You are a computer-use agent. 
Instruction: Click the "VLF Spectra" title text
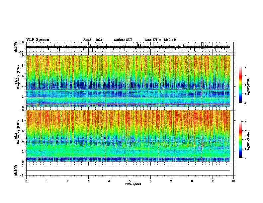[x=38, y=40]
